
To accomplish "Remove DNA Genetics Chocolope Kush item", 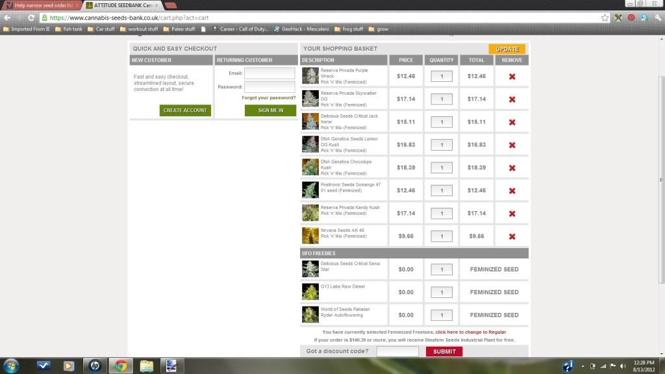I will coord(512,168).
